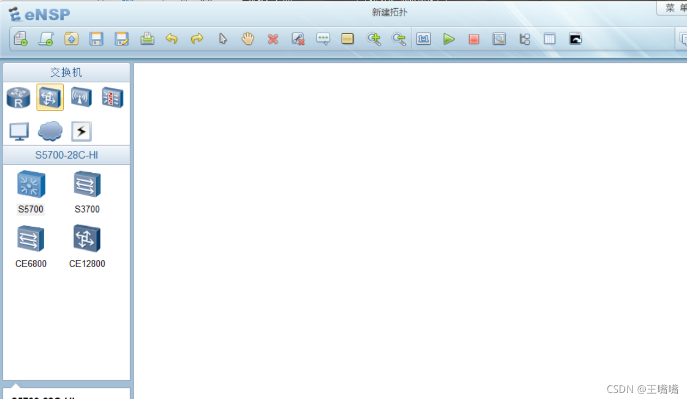
Task: Pick the CE12800 switch icon
Action: [x=87, y=238]
